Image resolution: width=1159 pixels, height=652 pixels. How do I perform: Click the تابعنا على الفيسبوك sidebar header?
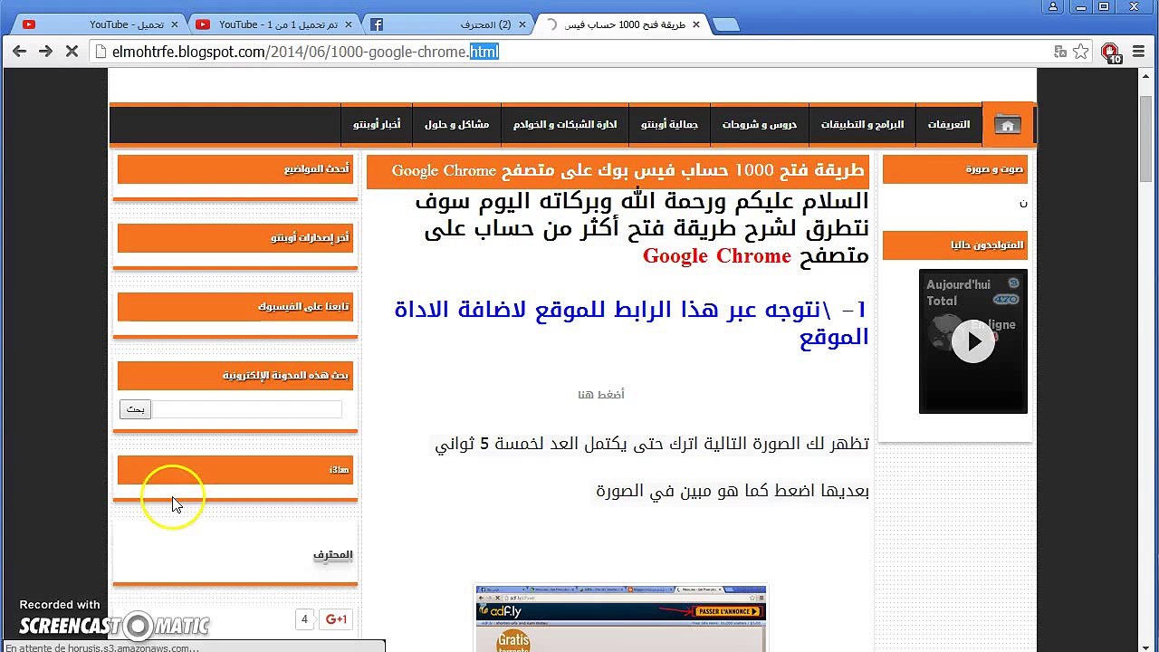click(235, 306)
